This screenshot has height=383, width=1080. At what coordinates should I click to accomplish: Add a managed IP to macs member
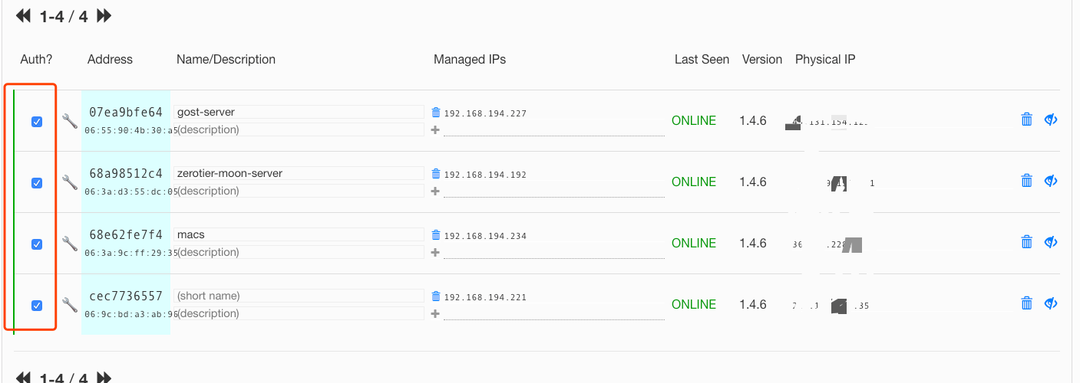coord(435,252)
